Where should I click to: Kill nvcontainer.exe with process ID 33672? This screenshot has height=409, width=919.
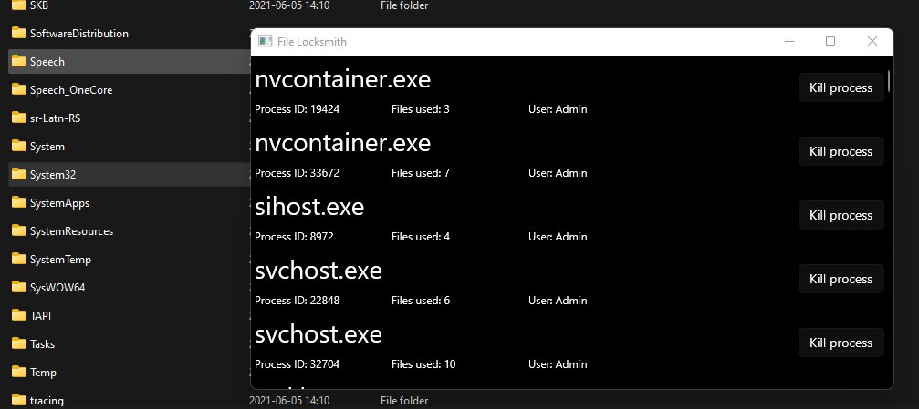[x=841, y=151]
